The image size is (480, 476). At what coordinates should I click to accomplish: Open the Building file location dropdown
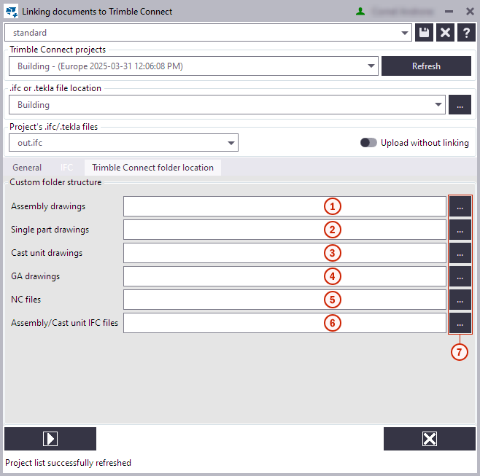point(438,105)
